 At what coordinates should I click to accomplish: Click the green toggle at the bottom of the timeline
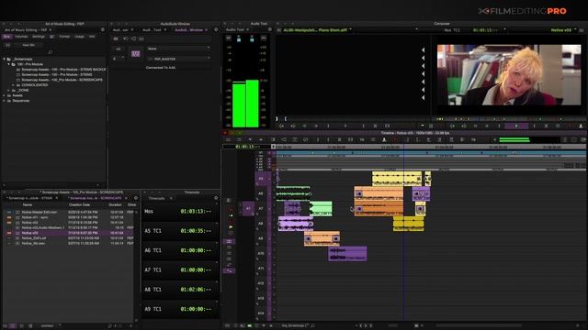tap(249, 326)
